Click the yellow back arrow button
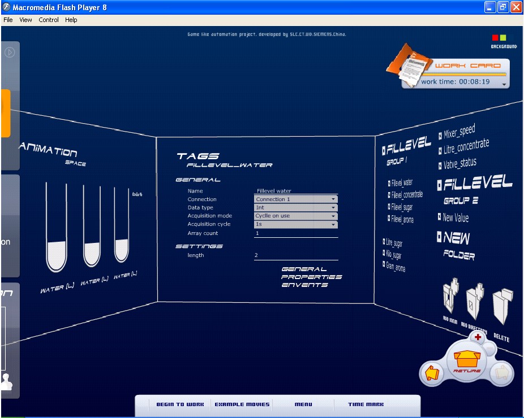524x418 pixels. tap(432, 373)
